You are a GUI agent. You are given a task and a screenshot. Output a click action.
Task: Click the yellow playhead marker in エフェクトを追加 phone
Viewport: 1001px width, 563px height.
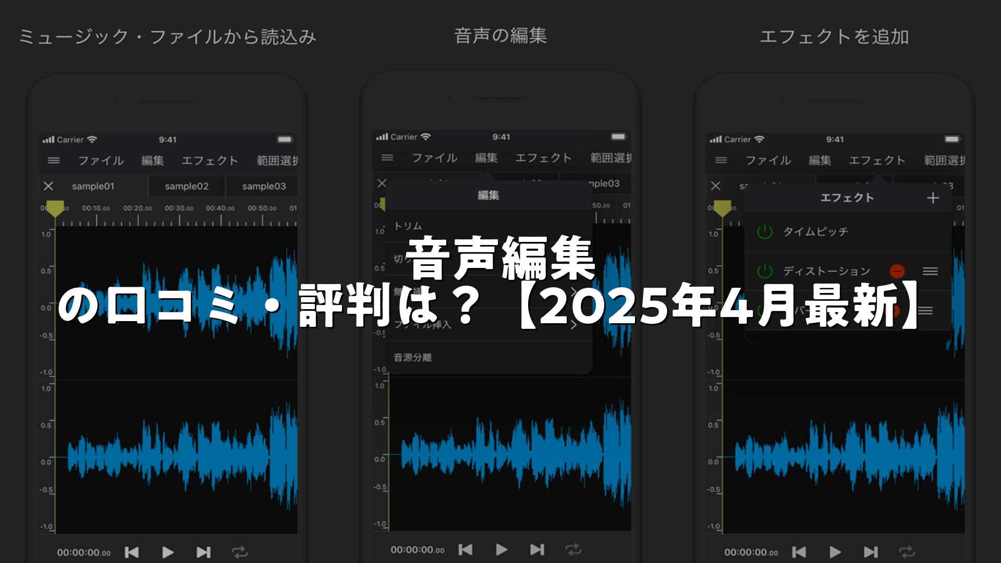(x=722, y=209)
